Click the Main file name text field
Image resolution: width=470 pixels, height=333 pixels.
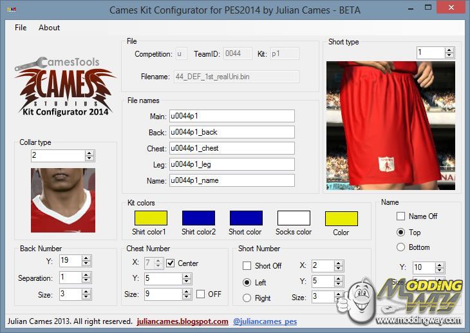pos(231,116)
